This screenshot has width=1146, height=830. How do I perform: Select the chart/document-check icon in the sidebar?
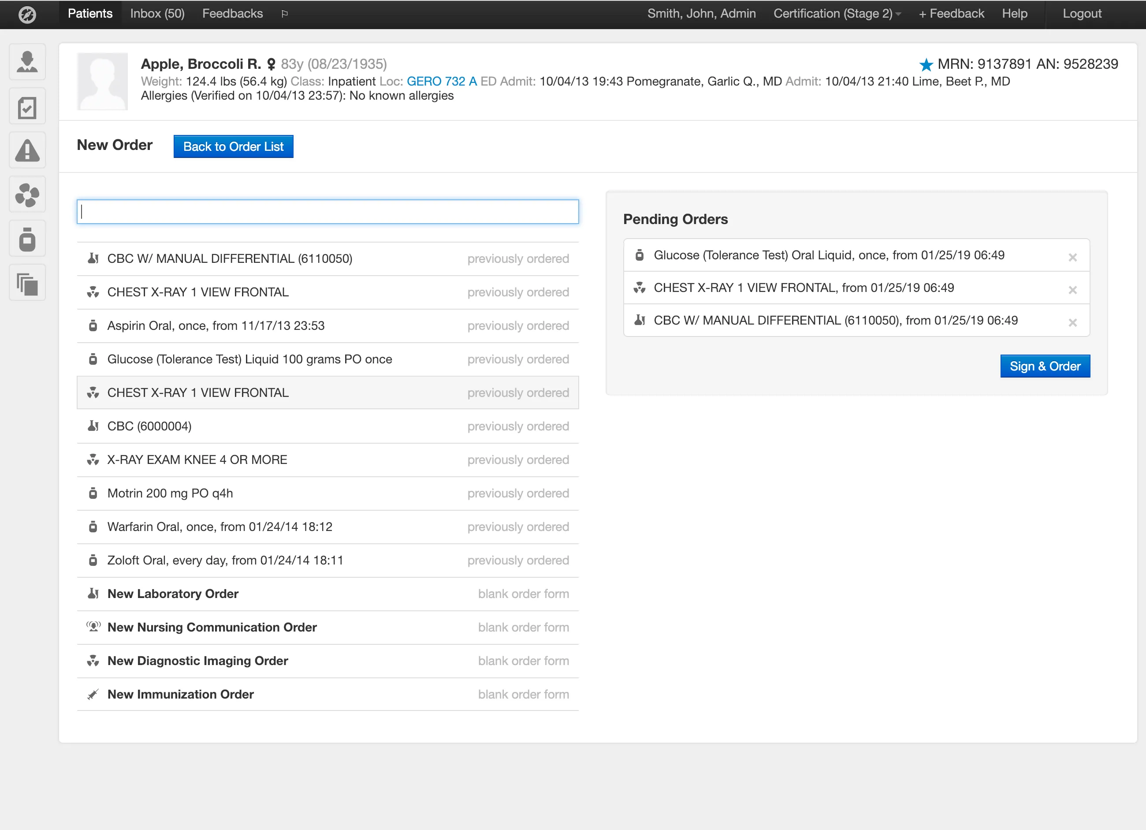(x=27, y=106)
